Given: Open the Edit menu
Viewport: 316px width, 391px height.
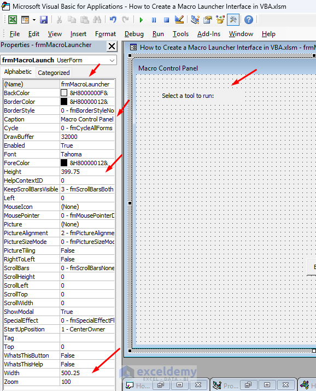Looking at the screenshot, I should click(x=34, y=34).
